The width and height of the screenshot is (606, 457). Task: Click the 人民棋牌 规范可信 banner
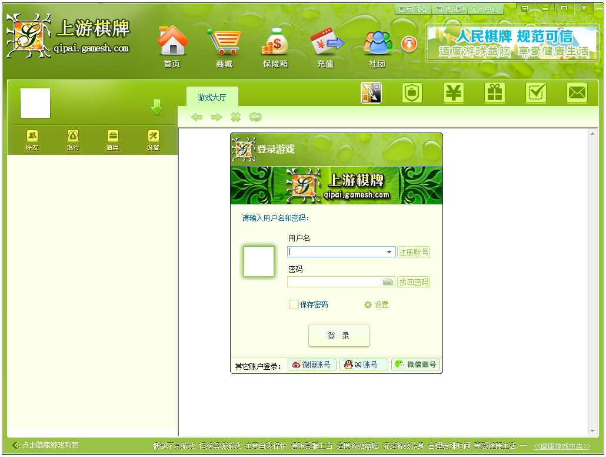pos(512,44)
